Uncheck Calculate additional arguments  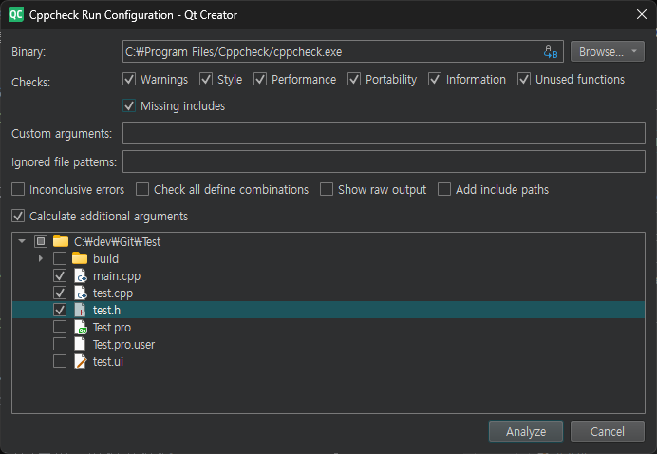18,216
